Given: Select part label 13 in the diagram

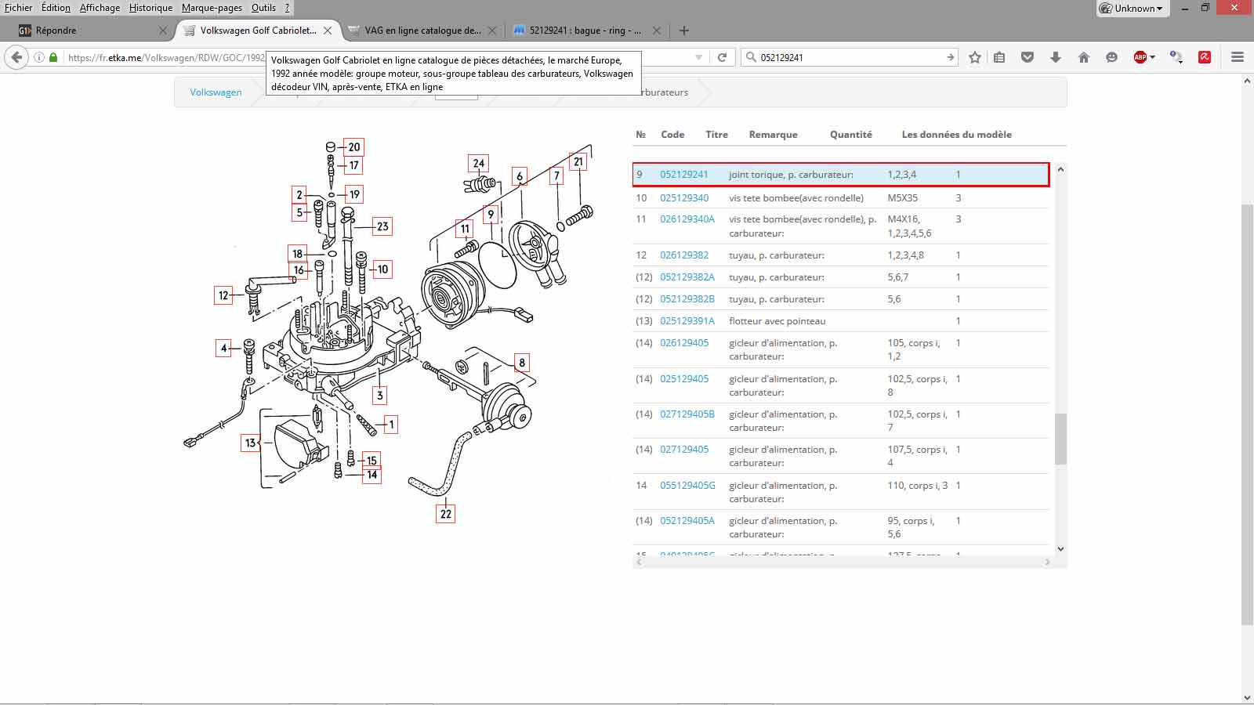Looking at the screenshot, I should click(250, 443).
